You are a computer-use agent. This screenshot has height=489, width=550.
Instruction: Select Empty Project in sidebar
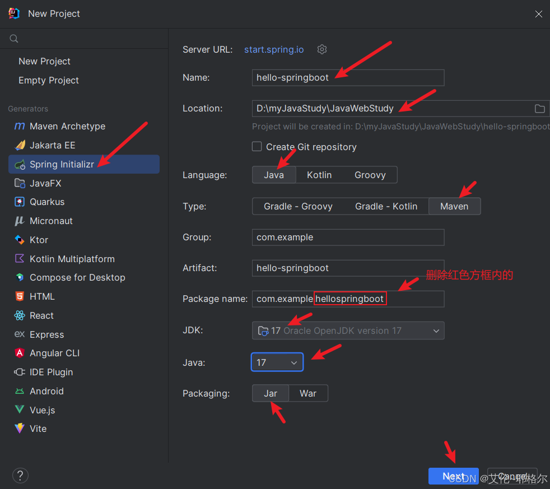pos(48,80)
